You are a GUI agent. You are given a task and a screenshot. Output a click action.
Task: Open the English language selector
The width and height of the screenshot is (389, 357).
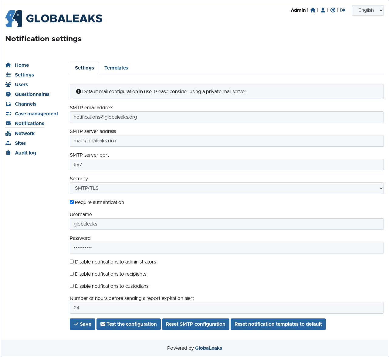(x=368, y=10)
